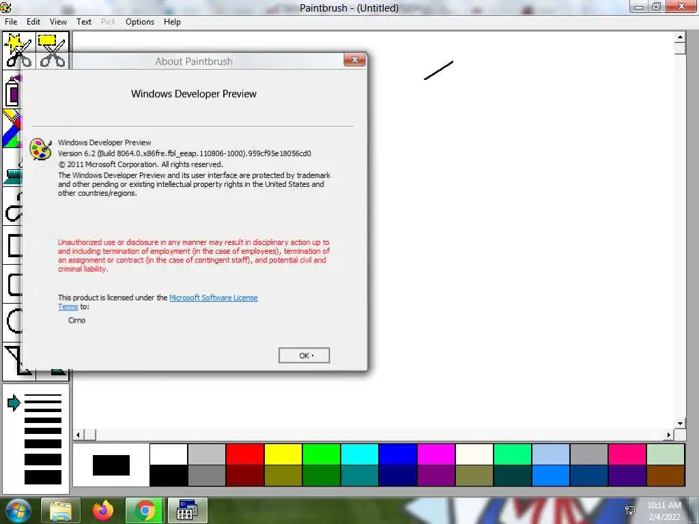Click the Paintbrush title bar palette icon
The height and width of the screenshot is (524, 699).
click(5, 7)
